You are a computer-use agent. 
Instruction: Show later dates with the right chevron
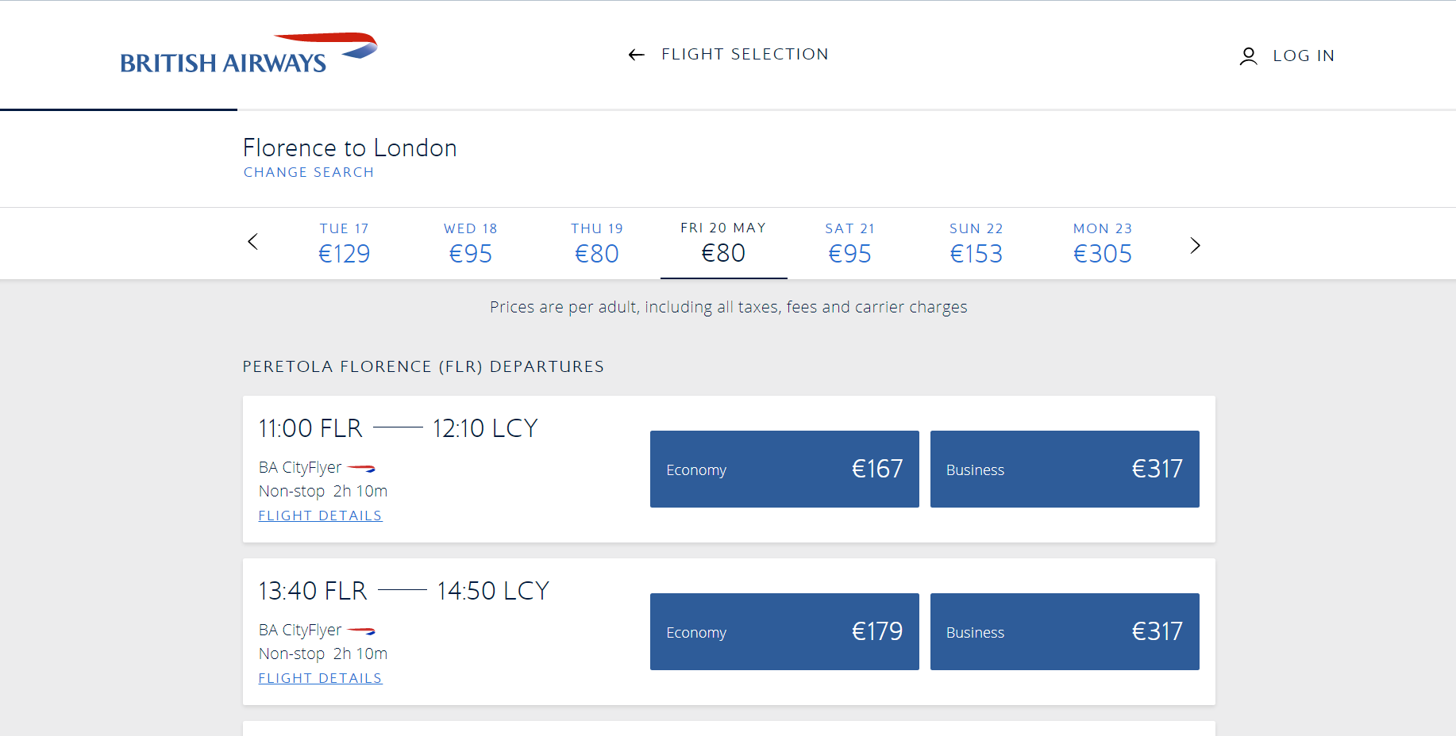click(x=1195, y=245)
